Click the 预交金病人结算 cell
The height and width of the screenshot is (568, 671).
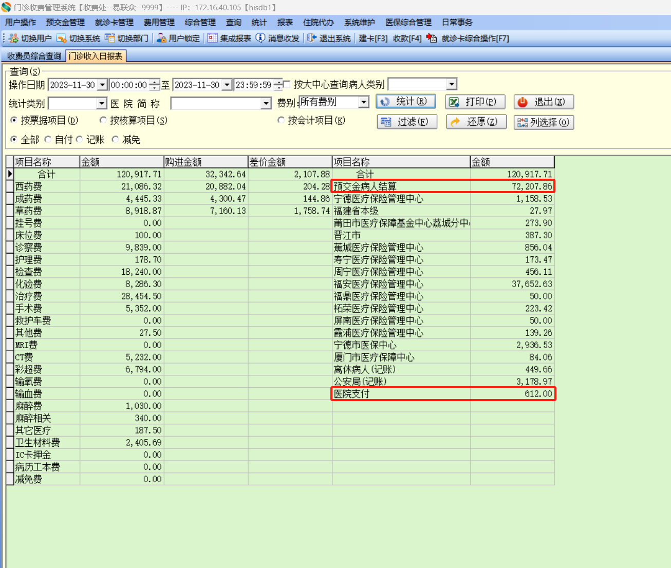coord(401,186)
